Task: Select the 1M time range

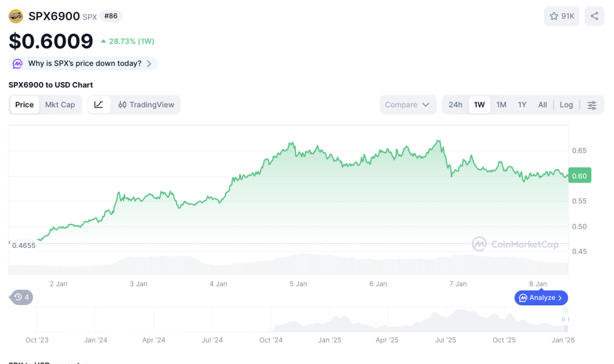Action: tap(501, 104)
